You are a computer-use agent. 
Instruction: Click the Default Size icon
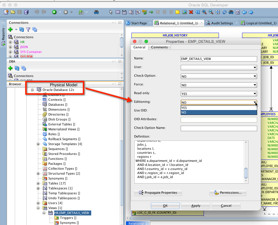tap(224, 12)
